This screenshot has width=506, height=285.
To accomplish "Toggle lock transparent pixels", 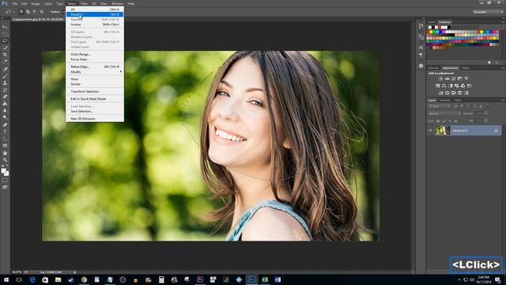I will pos(438,121).
